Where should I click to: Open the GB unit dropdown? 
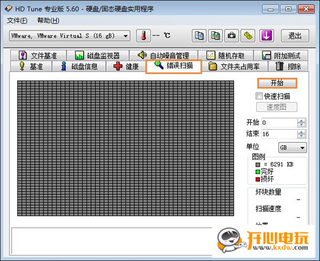tap(293, 147)
